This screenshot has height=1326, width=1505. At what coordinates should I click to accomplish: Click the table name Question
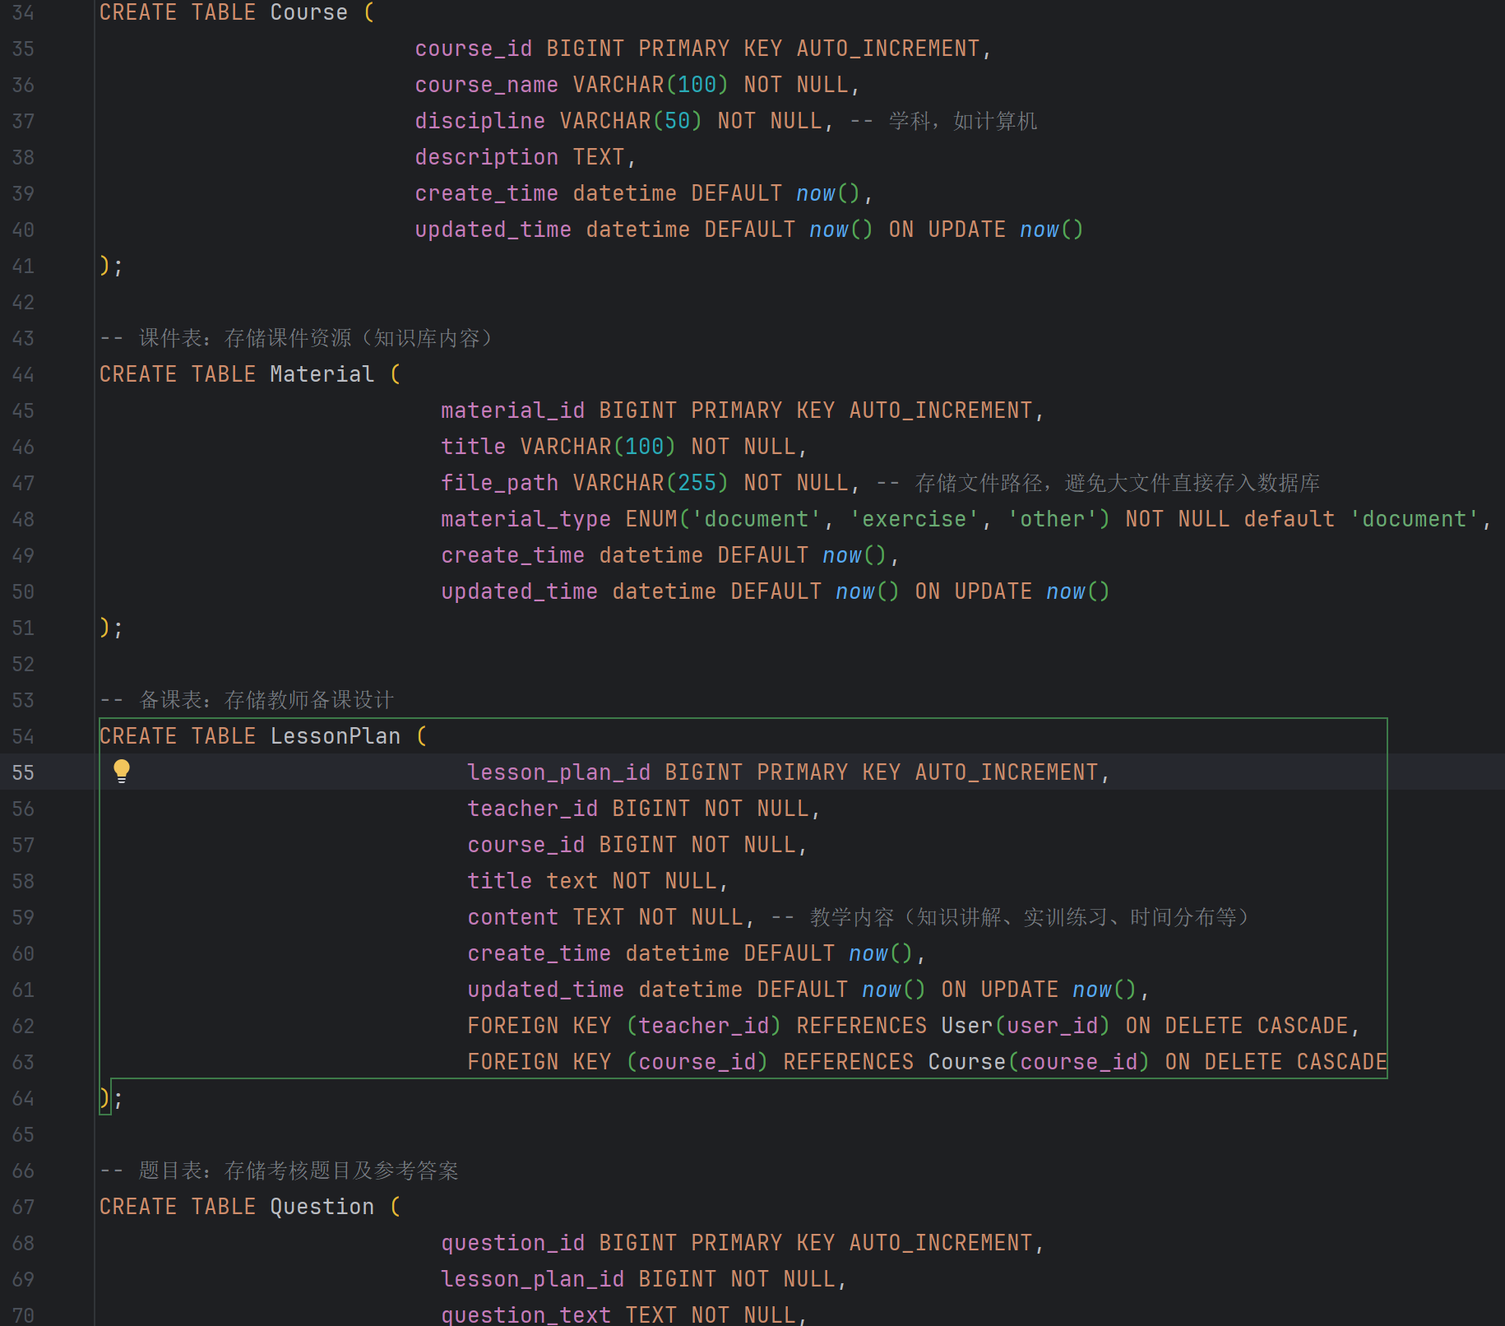coord(322,1207)
